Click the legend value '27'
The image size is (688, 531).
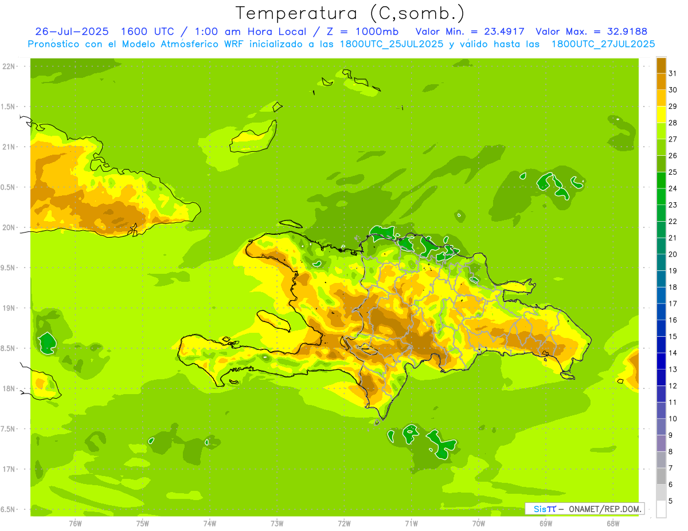(673, 139)
